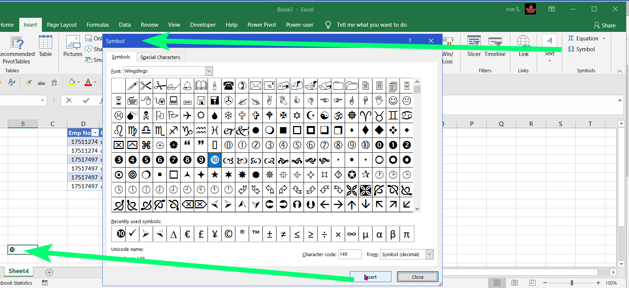Select the pi symbol in recent symbols
Image resolution: width=629 pixels, height=288 pixels.
click(x=407, y=234)
